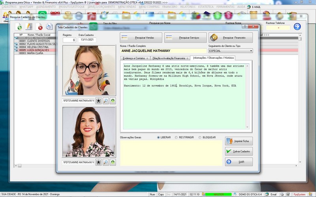Click the help question mark in Tela Cadastro

[x=245, y=26]
